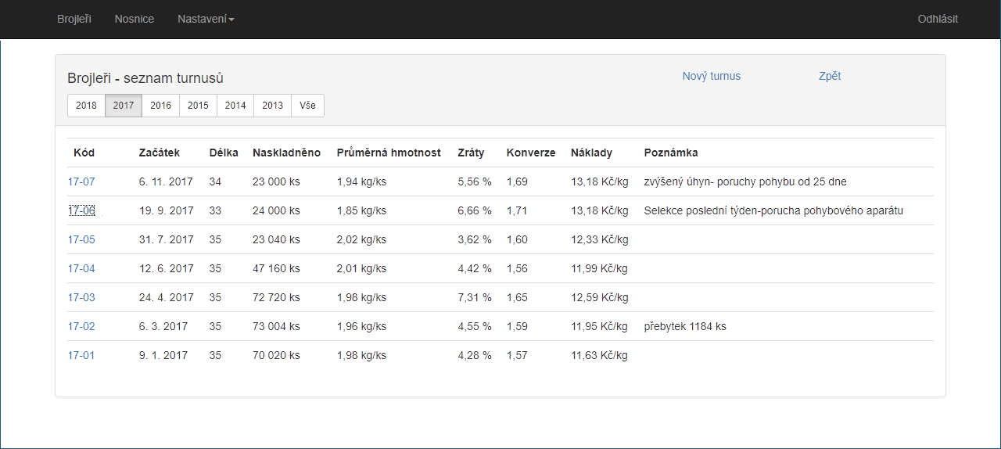Click the heading 'Brojleři - seznam turnusů'

point(145,78)
